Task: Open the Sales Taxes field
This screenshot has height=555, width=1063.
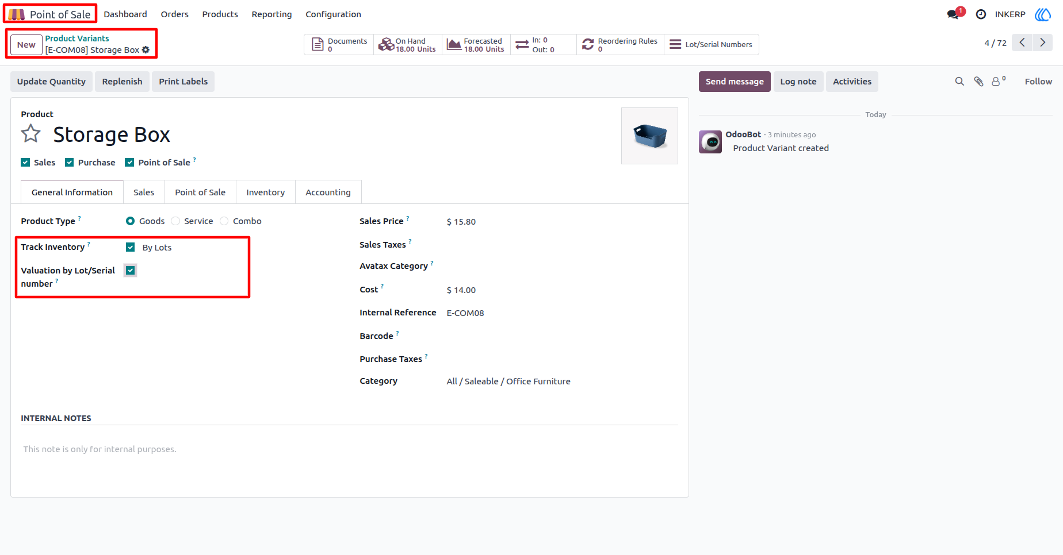Action: coord(561,245)
